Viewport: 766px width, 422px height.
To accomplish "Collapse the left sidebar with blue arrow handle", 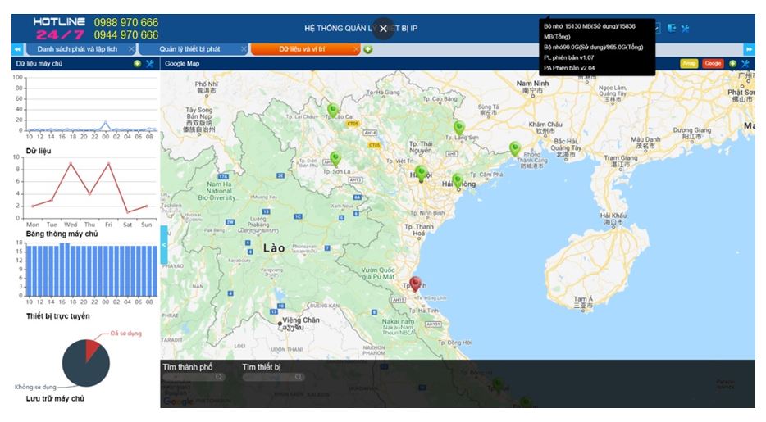I will [x=163, y=244].
